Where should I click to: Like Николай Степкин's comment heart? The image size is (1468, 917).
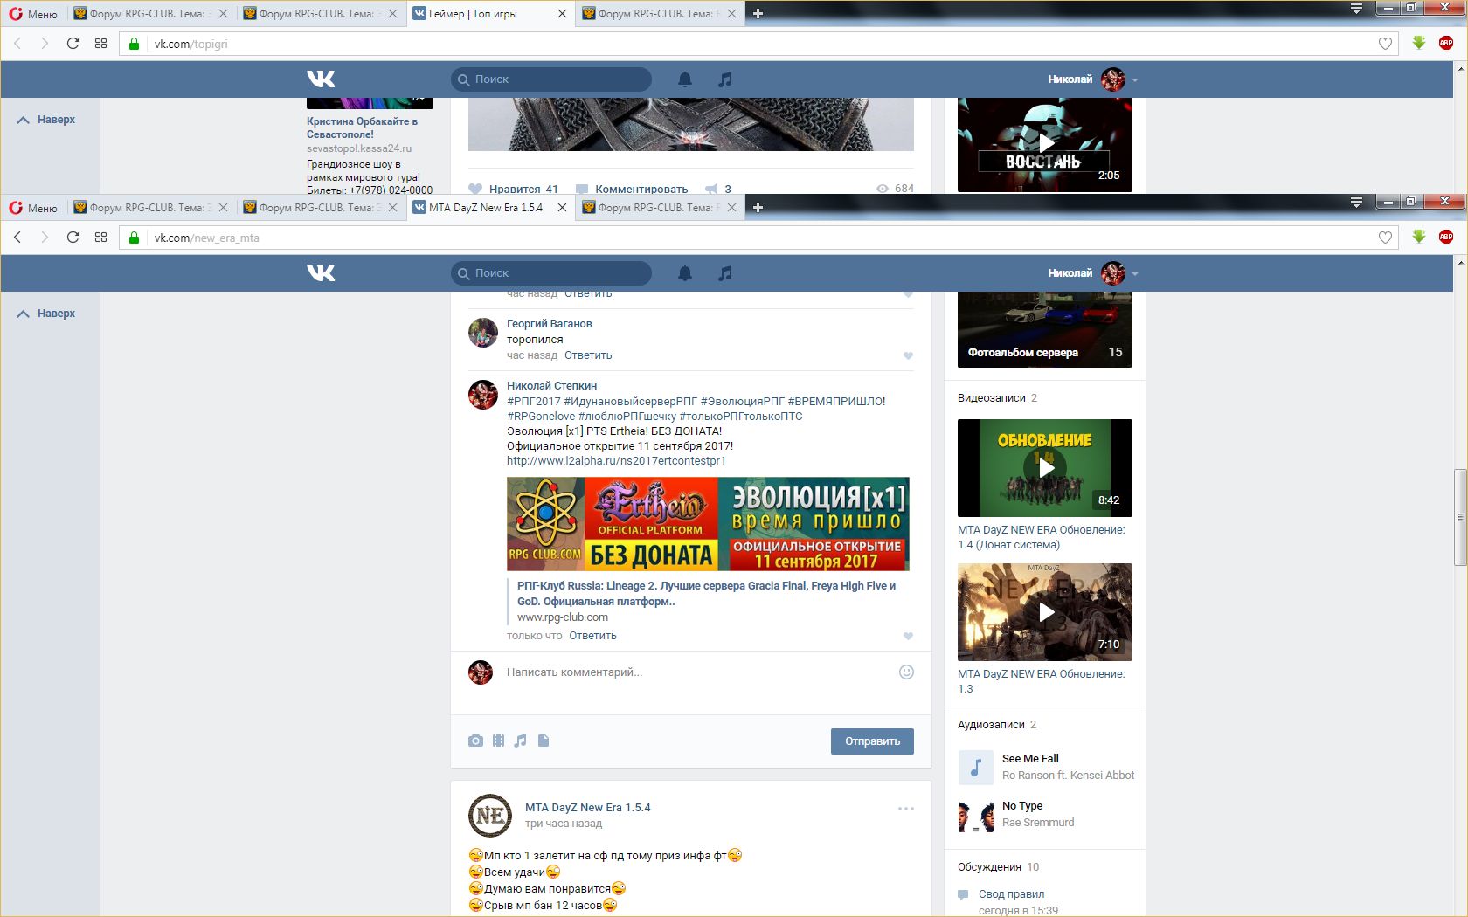pyautogui.click(x=908, y=636)
